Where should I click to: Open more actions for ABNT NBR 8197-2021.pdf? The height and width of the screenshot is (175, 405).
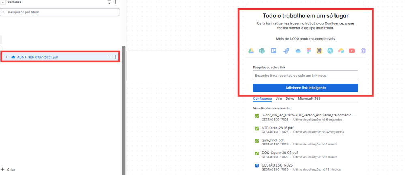point(109,57)
